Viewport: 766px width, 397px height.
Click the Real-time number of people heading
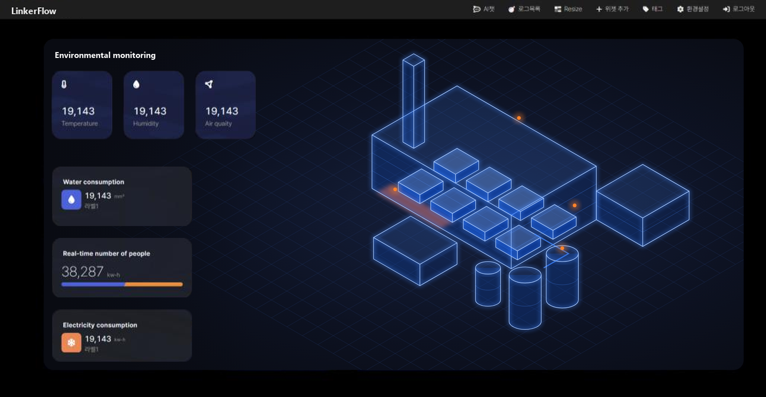point(106,254)
